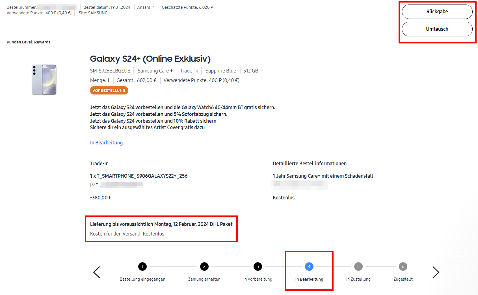Click the Geschätzte Punkte: 6.020 P text
The height and width of the screenshot is (295, 478).
point(187,7)
